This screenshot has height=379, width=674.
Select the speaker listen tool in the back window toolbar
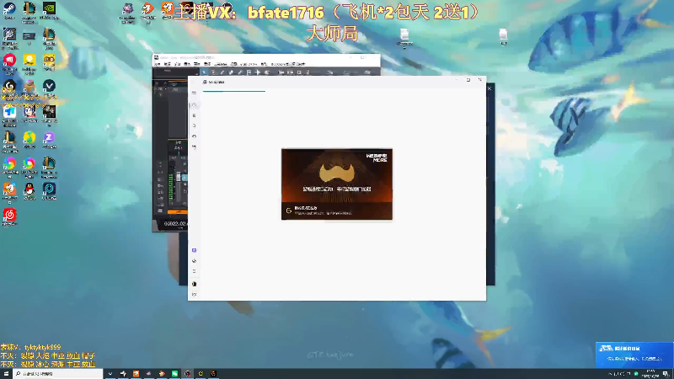pos(266,72)
